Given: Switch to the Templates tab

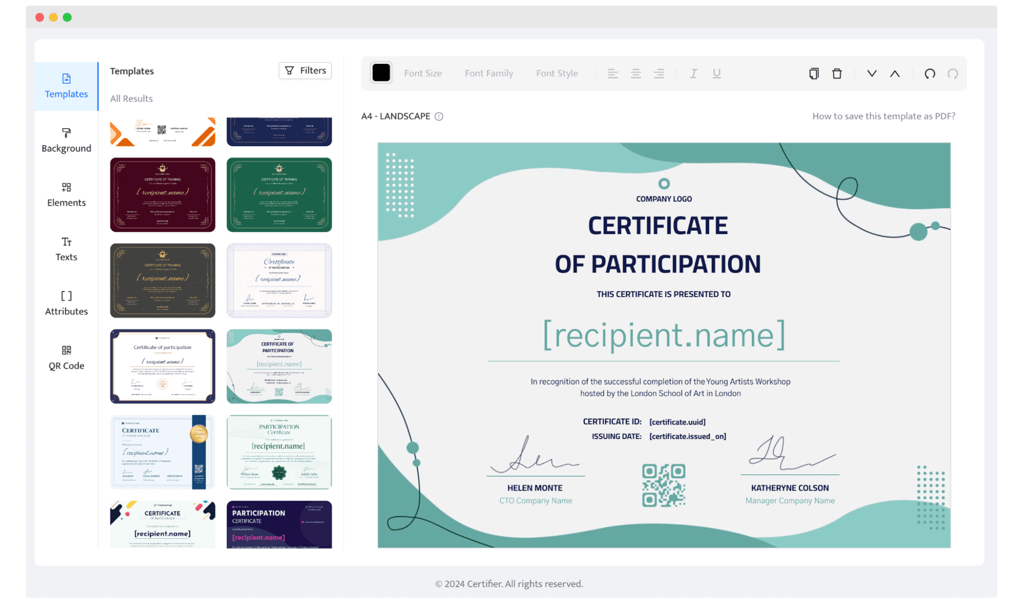Looking at the screenshot, I should 66,85.
